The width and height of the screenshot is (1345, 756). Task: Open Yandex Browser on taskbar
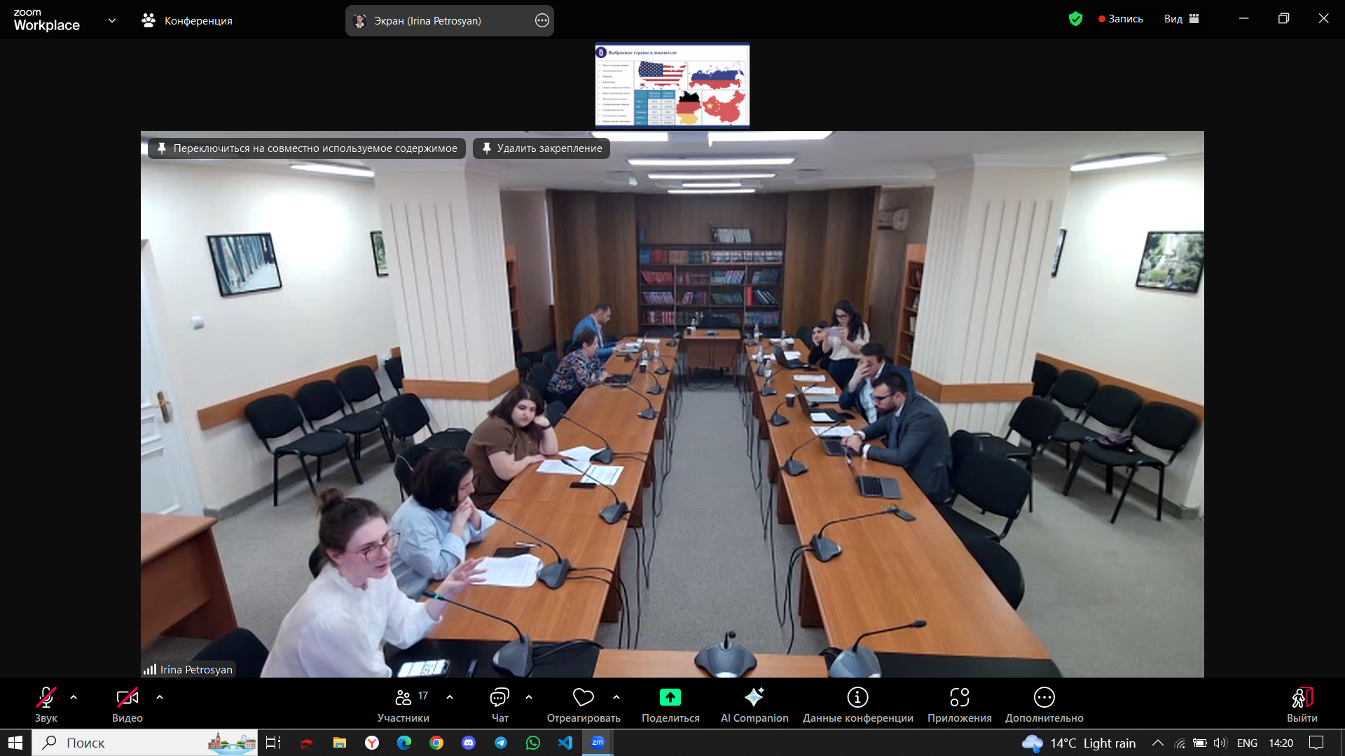pos(372,743)
